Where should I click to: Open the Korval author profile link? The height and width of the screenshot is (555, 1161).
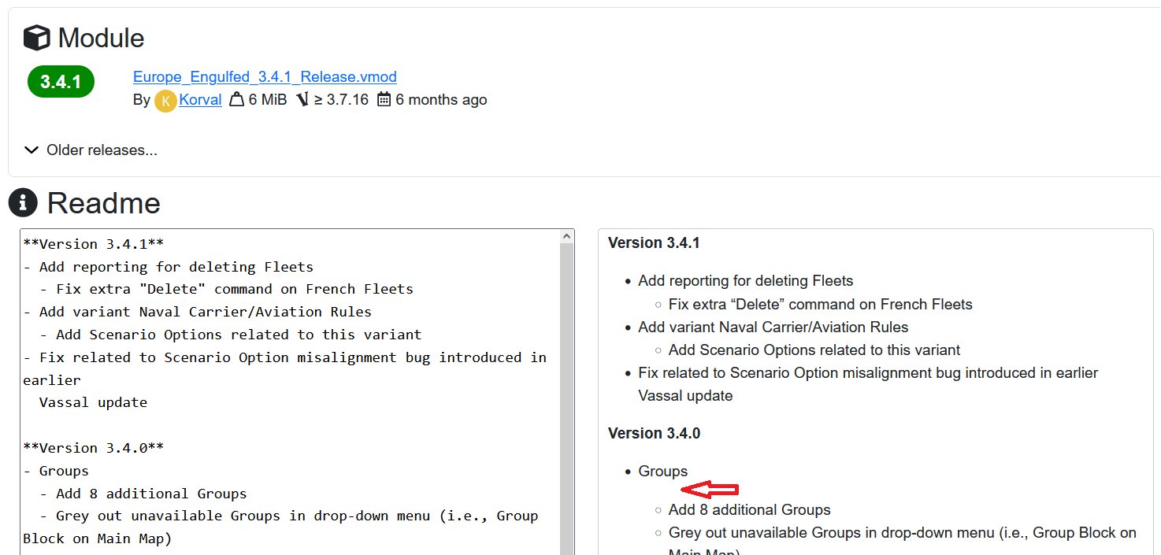tap(200, 100)
